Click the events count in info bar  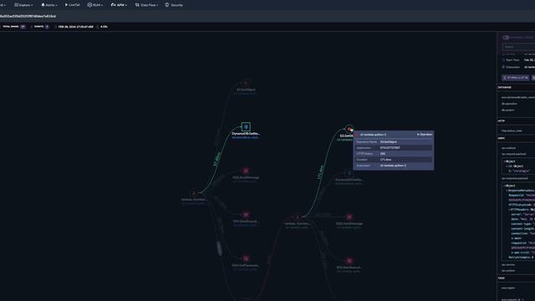[x=47, y=27]
